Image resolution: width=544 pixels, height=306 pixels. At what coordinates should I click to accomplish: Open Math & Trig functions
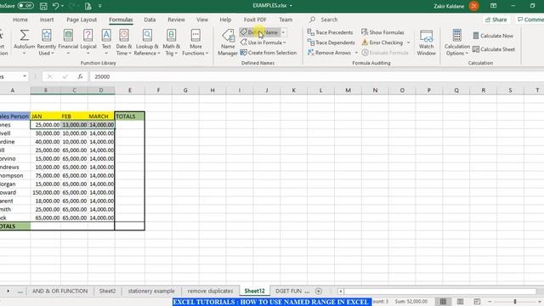click(171, 42)
